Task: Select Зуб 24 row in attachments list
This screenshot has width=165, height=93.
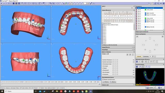Action: click(x=149, y=27)
